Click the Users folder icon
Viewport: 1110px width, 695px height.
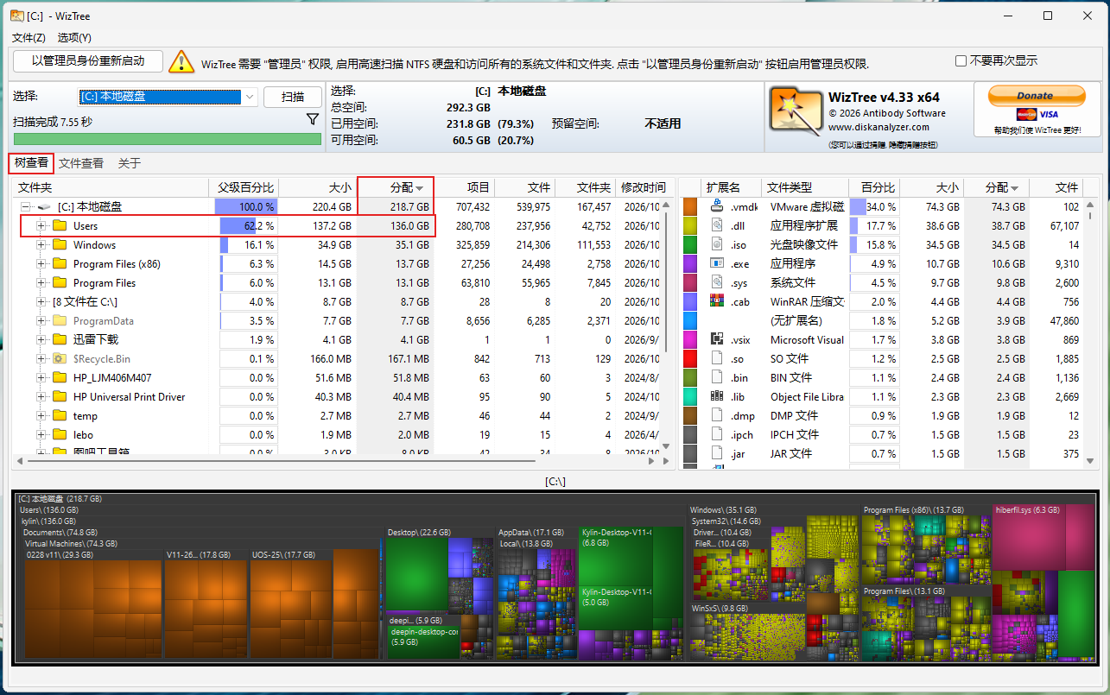[60, 226]
